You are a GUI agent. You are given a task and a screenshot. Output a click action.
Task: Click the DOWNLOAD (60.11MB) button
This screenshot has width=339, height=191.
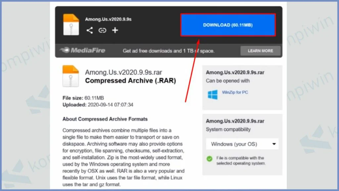pyautogui.click(x=228, y=25)
